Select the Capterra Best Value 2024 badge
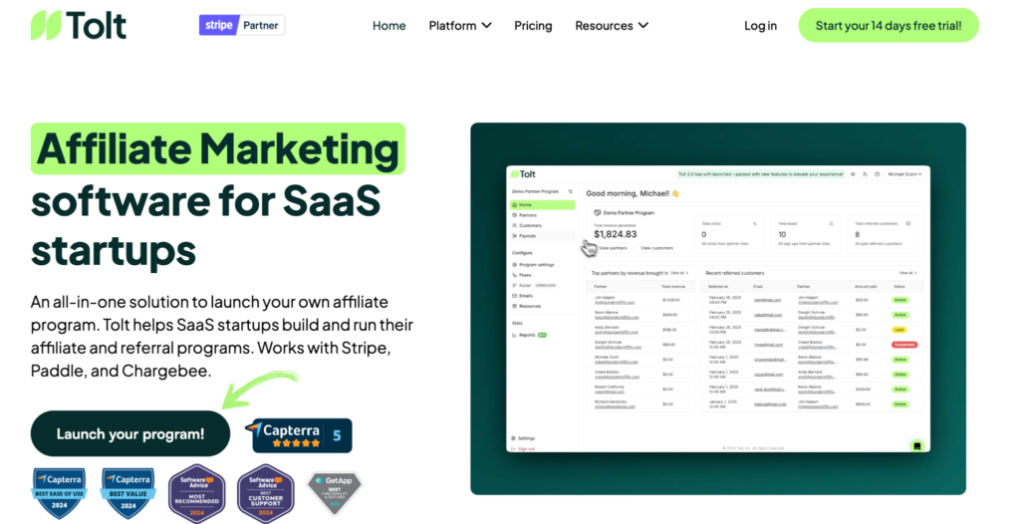 pos(128,493)
